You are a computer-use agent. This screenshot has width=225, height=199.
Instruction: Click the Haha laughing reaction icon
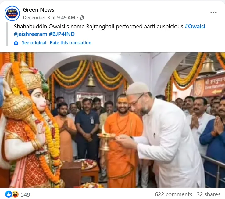15,194
